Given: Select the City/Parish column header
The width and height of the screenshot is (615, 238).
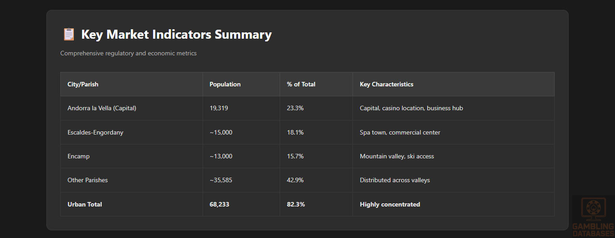Looking at the screenshot, I should (83, 84).
